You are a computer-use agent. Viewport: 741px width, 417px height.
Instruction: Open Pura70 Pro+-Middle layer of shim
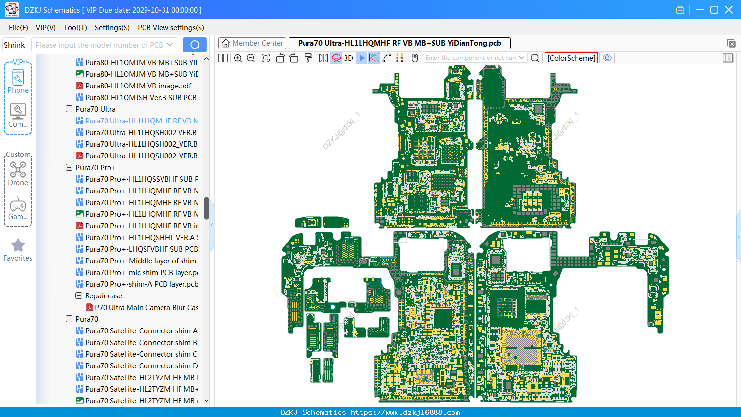[136, 261]
